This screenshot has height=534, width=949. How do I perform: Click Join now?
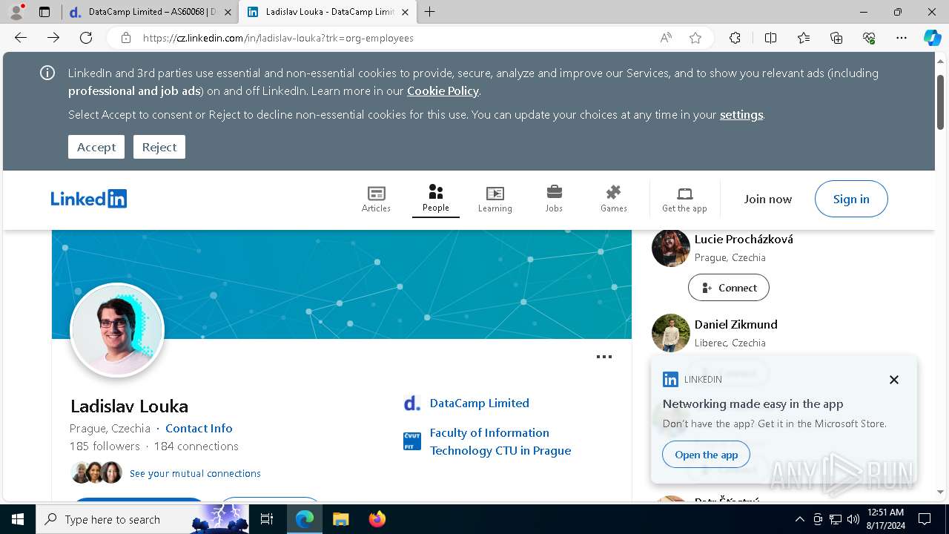[768, 199]
